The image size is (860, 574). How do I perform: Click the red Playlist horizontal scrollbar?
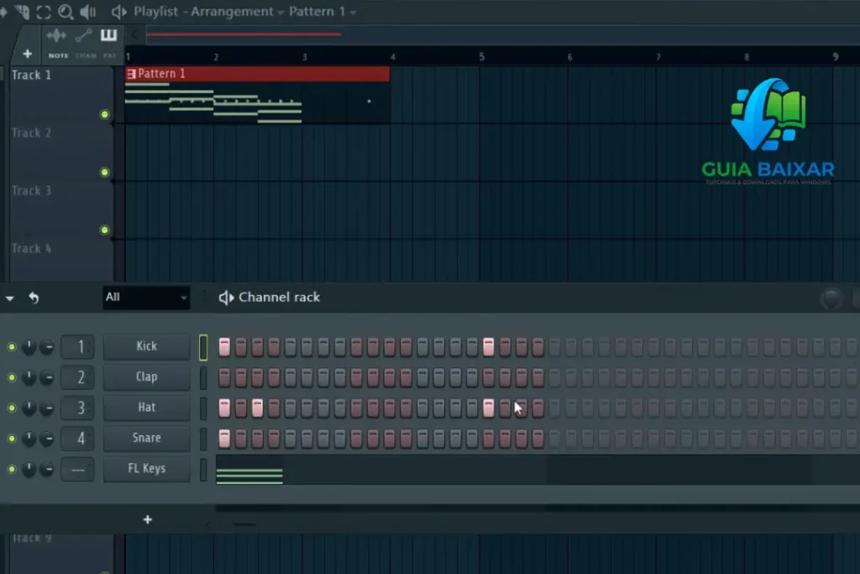click(x=244, y=34)
